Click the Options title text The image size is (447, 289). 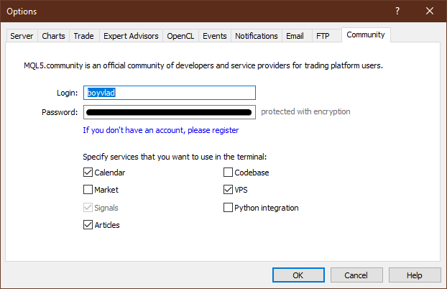click(22, 12)
